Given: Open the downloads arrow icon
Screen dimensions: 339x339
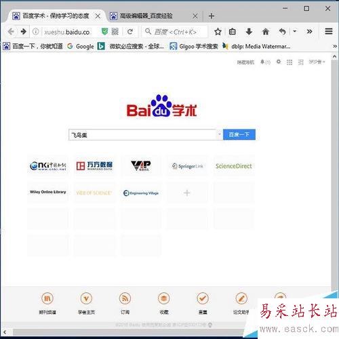Looking at the screenshot, I should 249,32.
